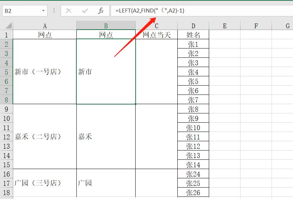Select column B cell showing 新市
Viewport: 293px width, 199px height.
point(106,72)
